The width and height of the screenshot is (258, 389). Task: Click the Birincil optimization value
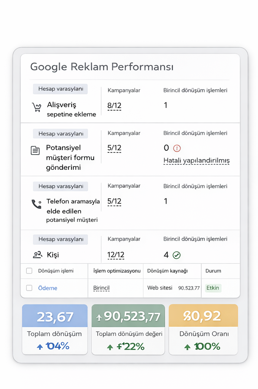(101, 288)
